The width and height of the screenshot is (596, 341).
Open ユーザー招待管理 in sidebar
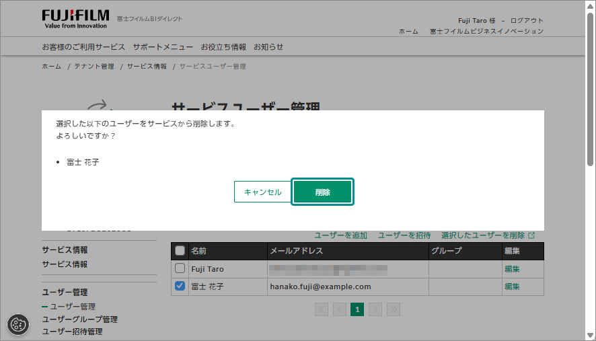point(72,332)
